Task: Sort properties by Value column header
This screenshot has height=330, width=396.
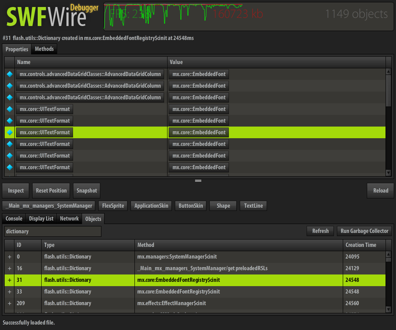Action: (276, 63)
